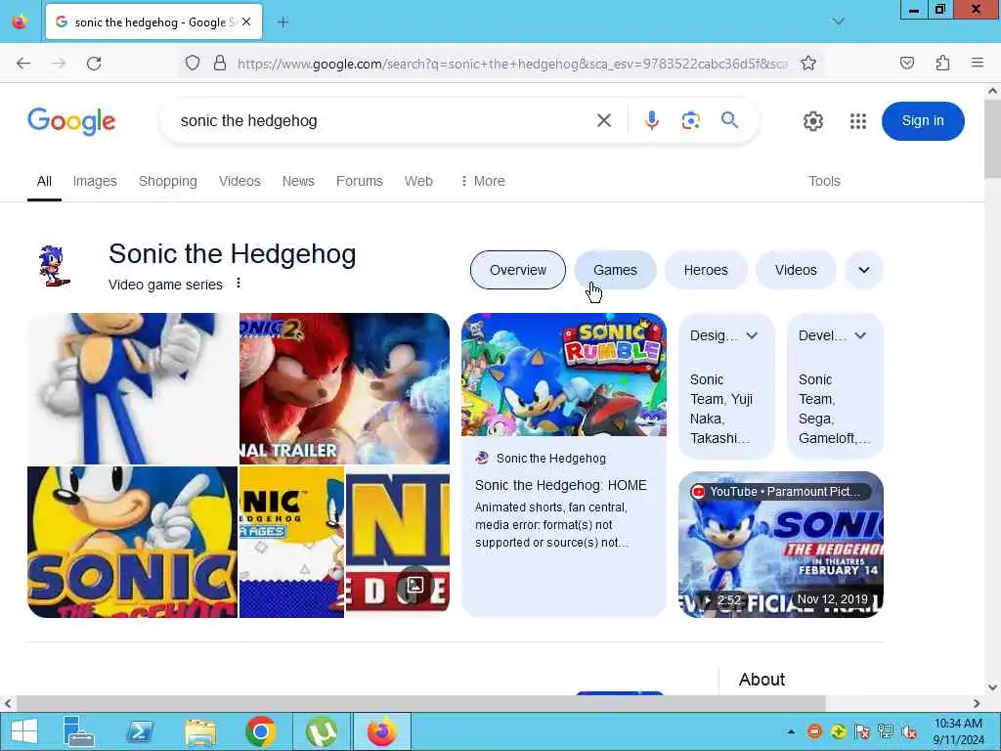
Task: Open the Sega Ages Sonic image
Action: coord(291,542)
